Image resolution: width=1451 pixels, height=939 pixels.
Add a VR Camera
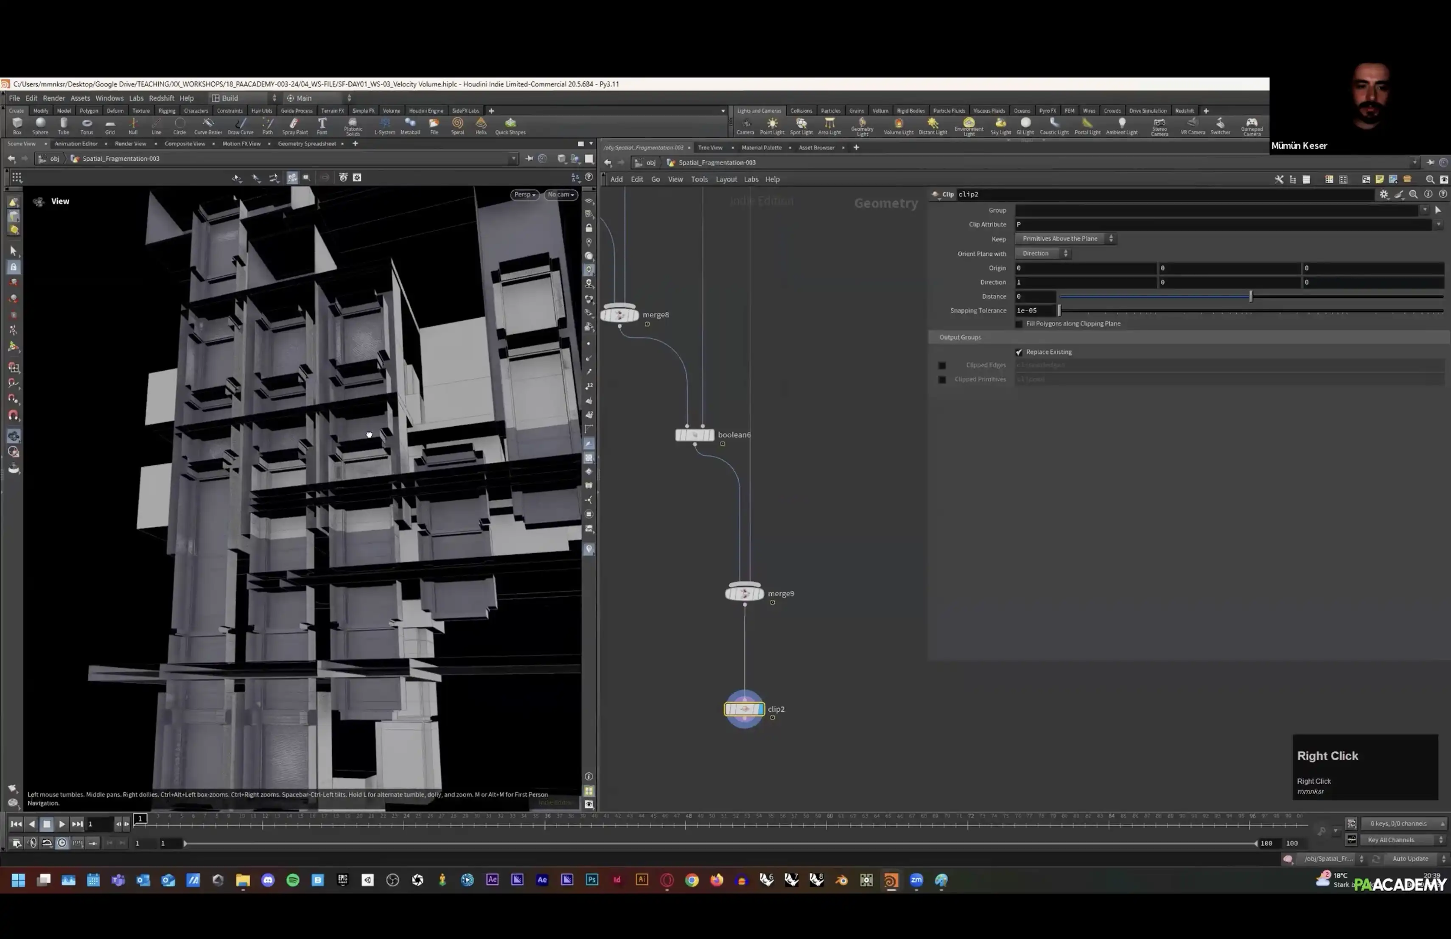(x=1193, y=126)
